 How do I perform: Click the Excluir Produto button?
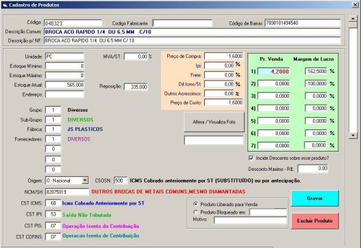(315, 220)
